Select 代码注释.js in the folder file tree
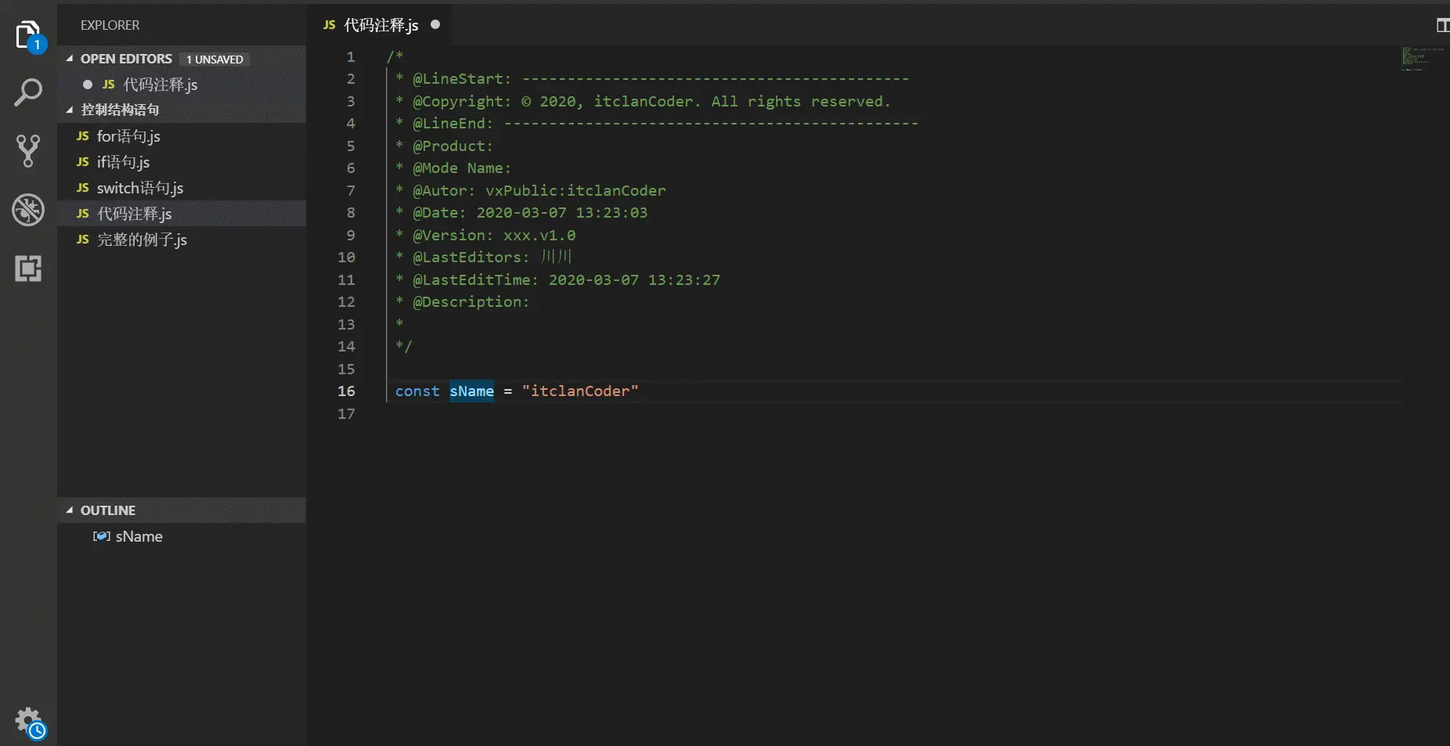Image resolution: width=1450 pixels, height=746 pixels. pyautogui.click(x=182, y=214)
